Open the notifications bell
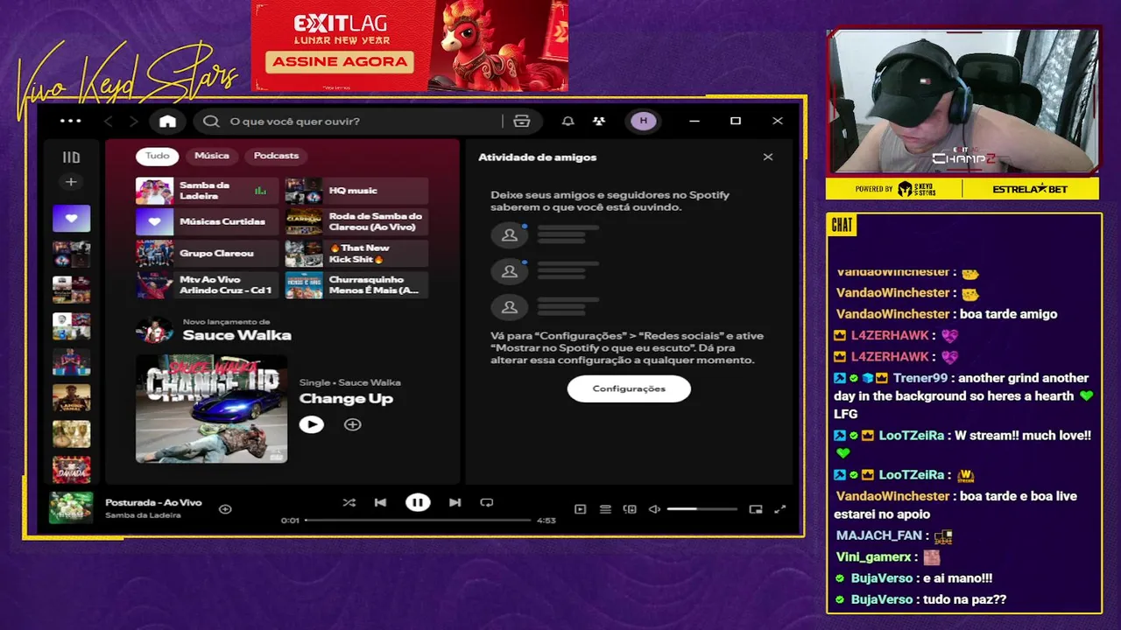Image resolution: width=1121 pixels, height=630 pixels. [568, 121]
